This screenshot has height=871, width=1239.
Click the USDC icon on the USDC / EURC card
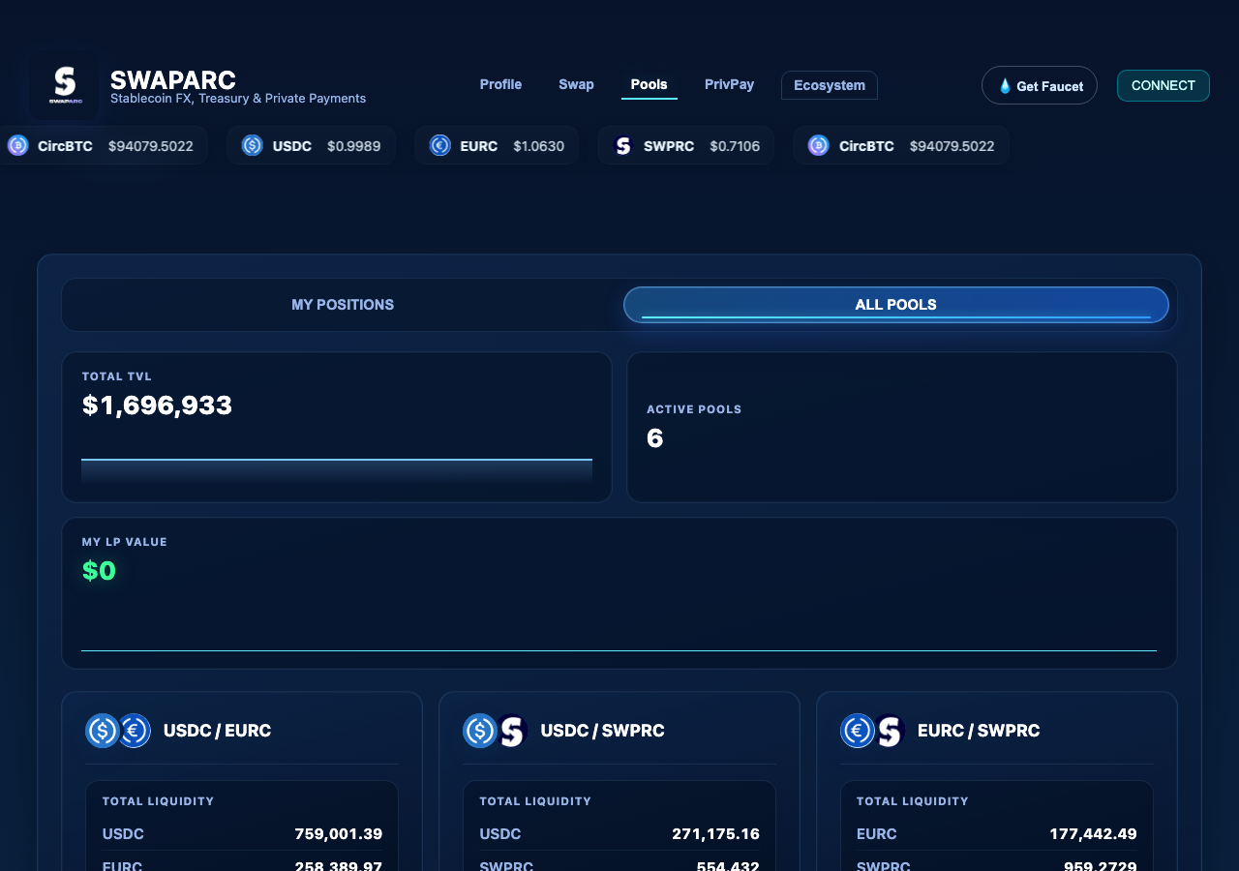coord(103,731)
